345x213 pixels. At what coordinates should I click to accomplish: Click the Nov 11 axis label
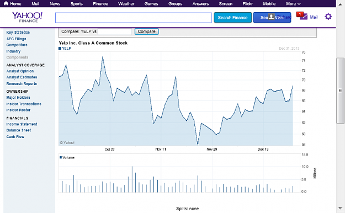(161, 149)
